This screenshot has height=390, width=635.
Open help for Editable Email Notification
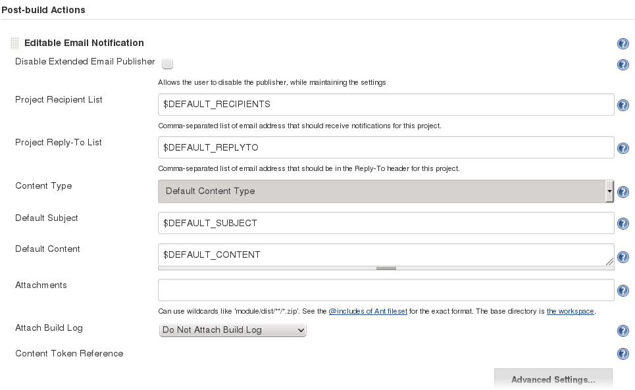pyautogui.click(x=622, y=44)
